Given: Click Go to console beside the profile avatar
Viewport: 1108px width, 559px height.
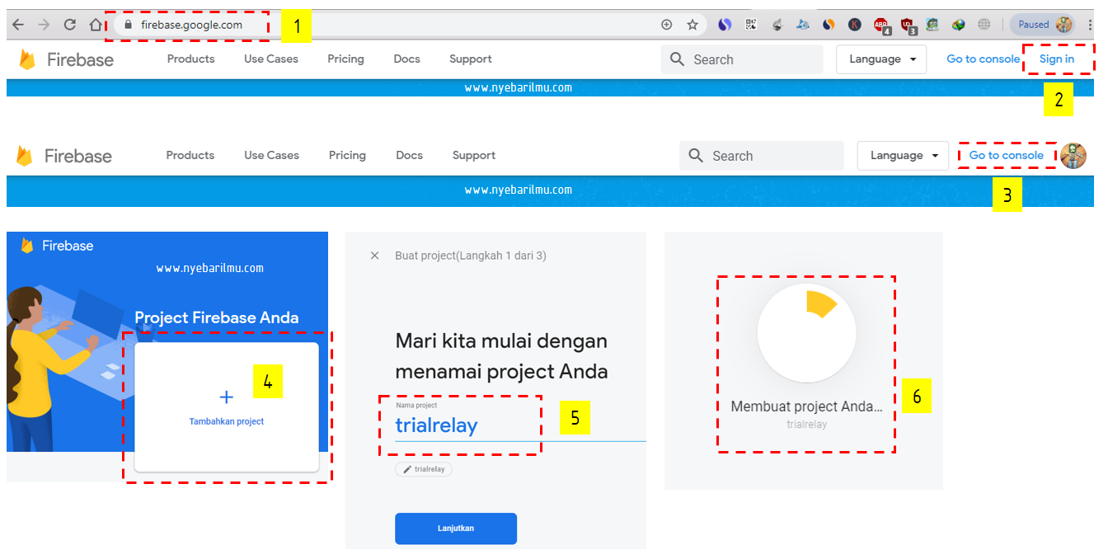Looking at the screenshot, I should (1006, 156).
